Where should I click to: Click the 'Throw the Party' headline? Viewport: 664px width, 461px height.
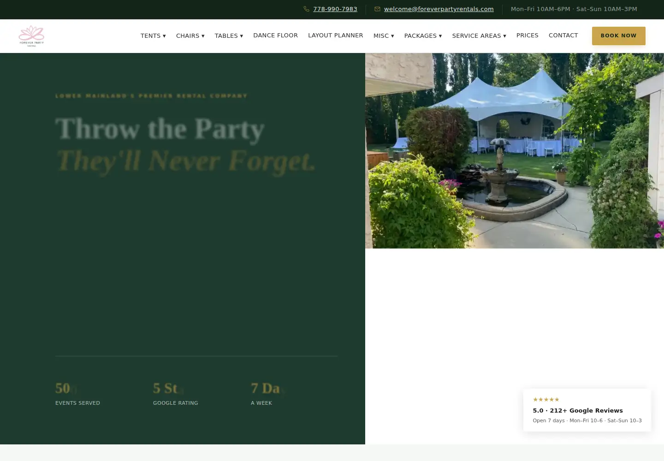[160, 129]
